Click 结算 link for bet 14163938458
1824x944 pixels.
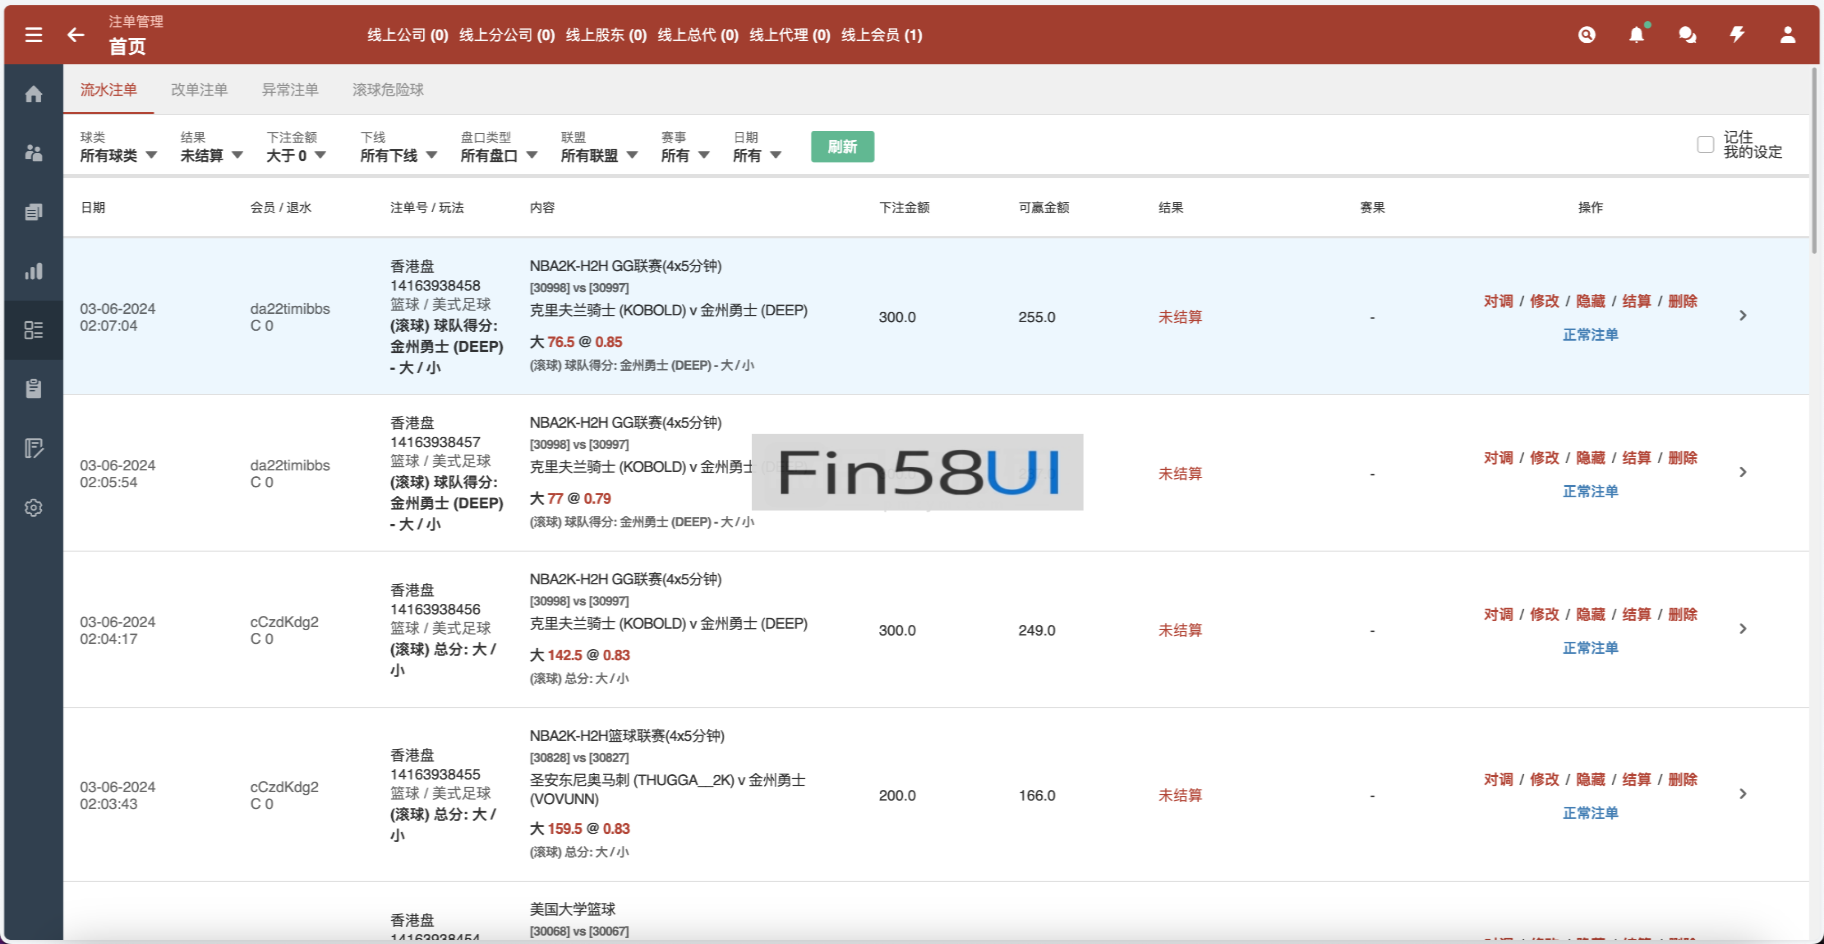point(1636,302)
